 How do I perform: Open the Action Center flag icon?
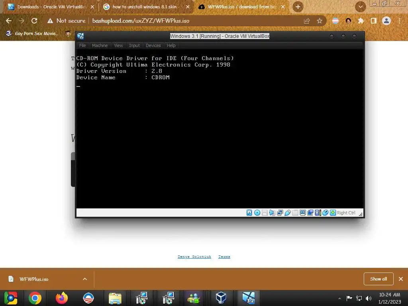point(349,298)
